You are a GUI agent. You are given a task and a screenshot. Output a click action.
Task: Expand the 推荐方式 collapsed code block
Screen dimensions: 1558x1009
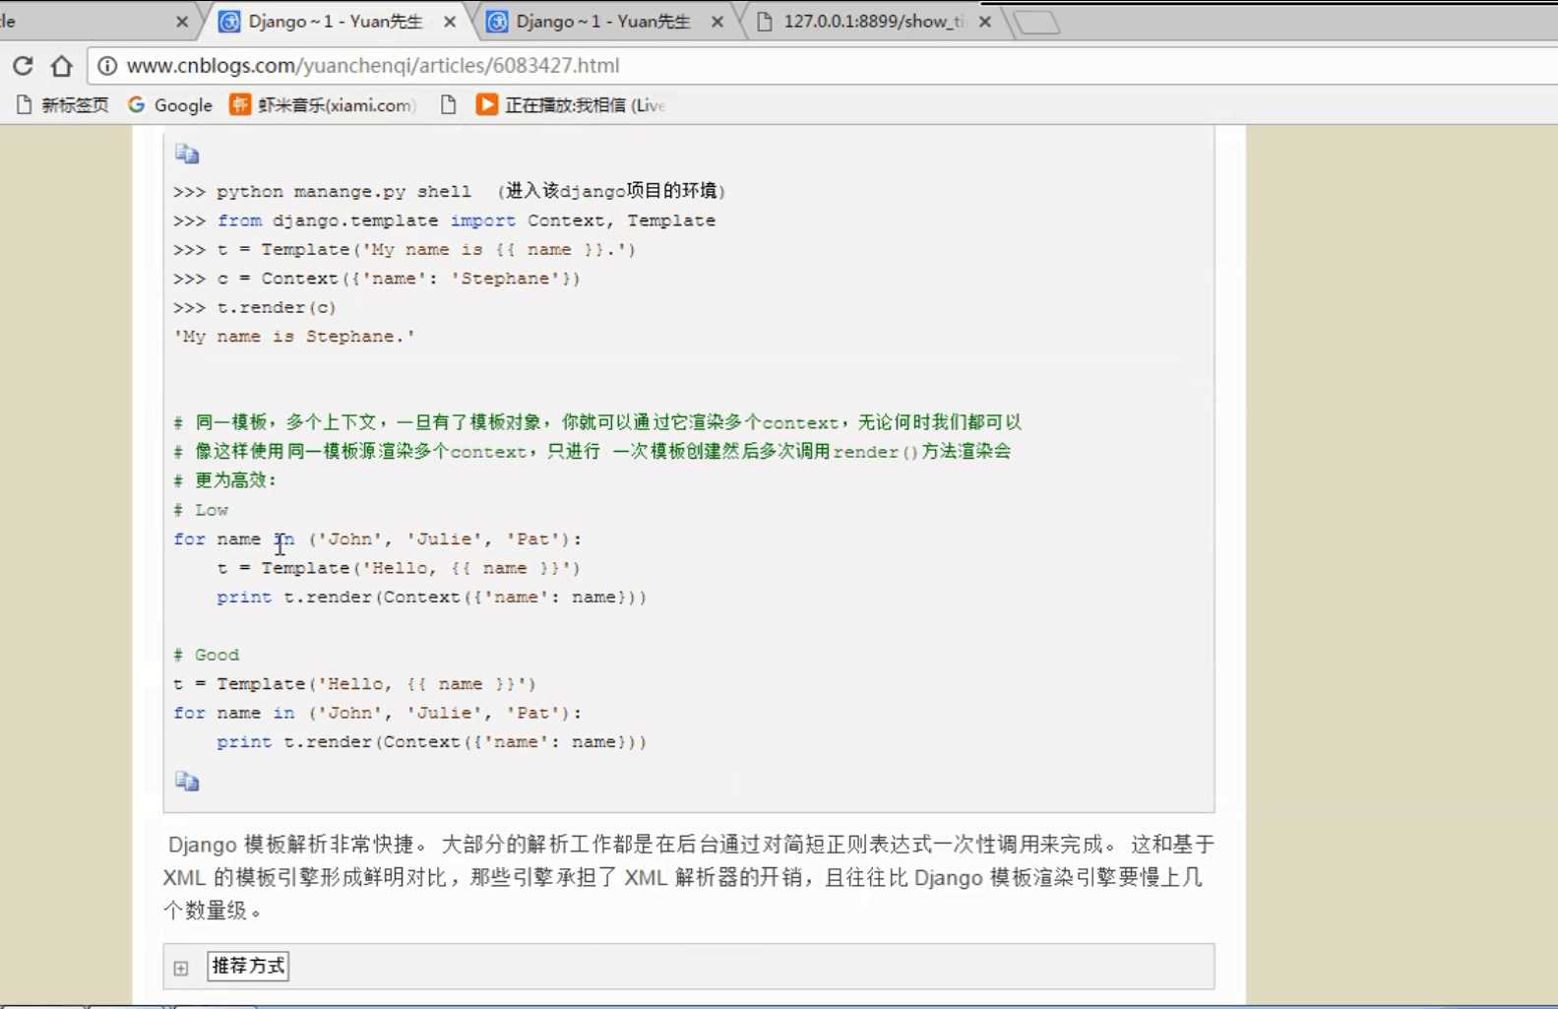(181, 969)
